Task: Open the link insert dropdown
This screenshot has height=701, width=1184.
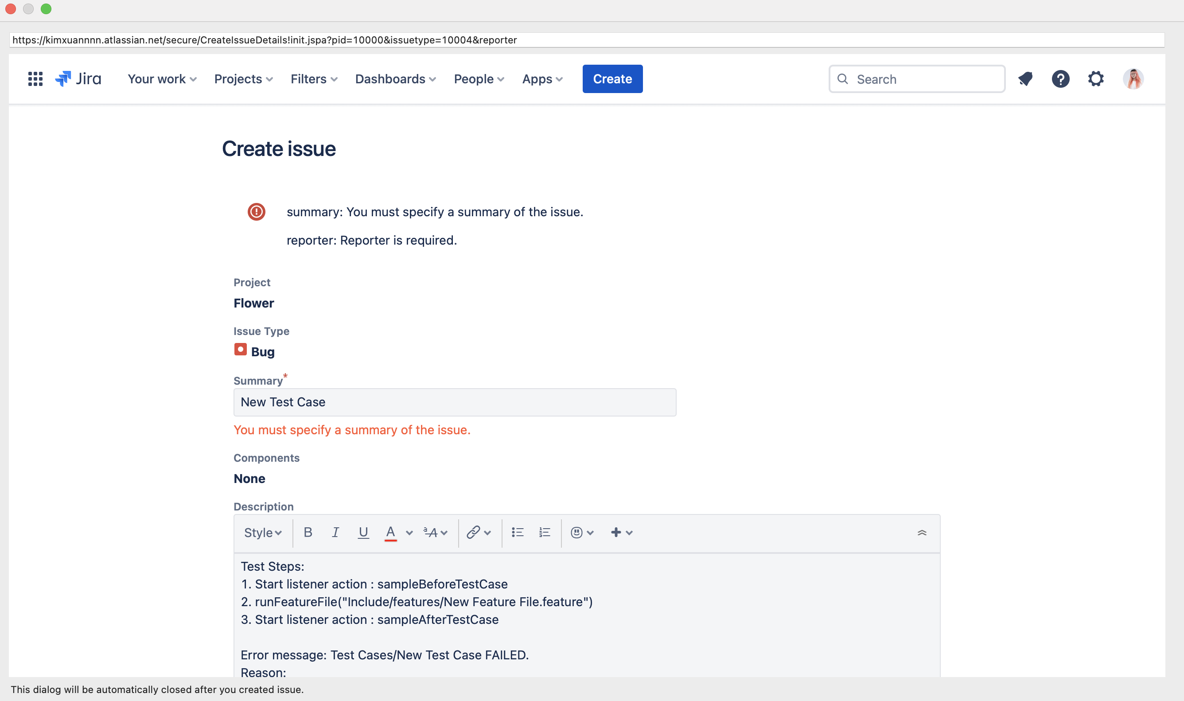Action: [x=479, y=533]
